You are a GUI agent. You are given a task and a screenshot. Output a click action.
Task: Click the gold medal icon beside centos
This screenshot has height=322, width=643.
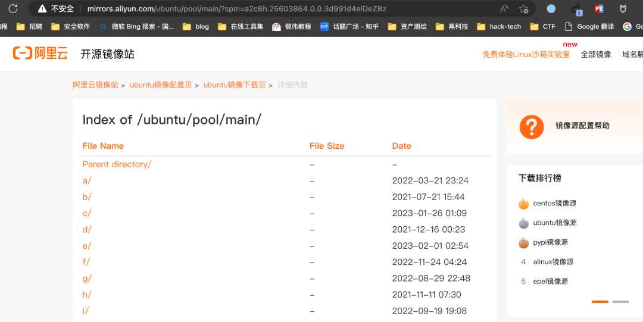(524, 203)
